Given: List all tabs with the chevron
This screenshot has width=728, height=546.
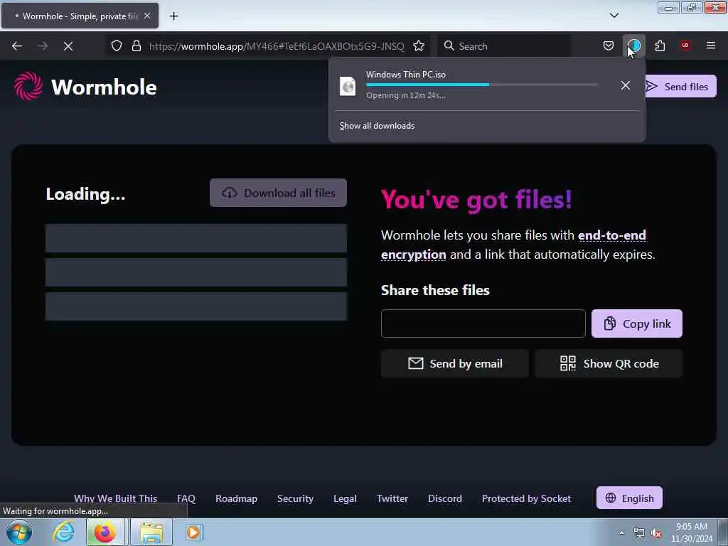Looking at the screenshot, I should click(614, 16).
